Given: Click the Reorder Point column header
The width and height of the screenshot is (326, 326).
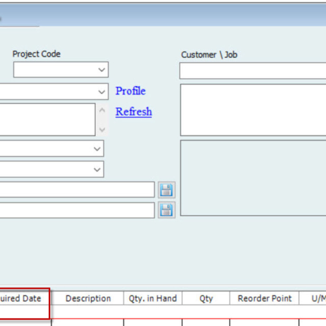Looking at the screenshot, I should point(265,299).
